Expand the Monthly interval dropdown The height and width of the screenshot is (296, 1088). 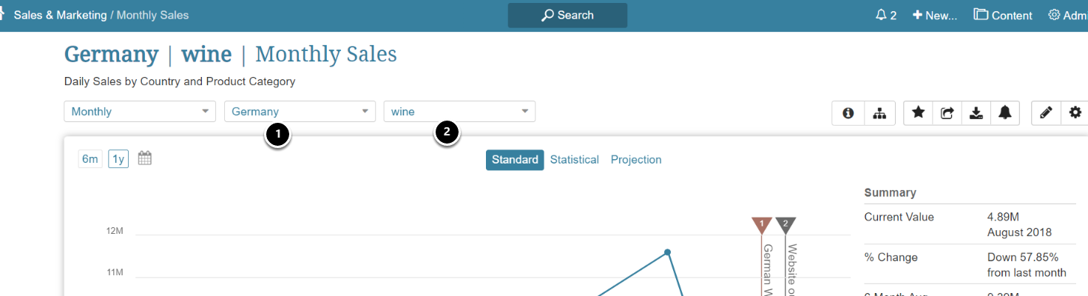(x=140, y=112)
